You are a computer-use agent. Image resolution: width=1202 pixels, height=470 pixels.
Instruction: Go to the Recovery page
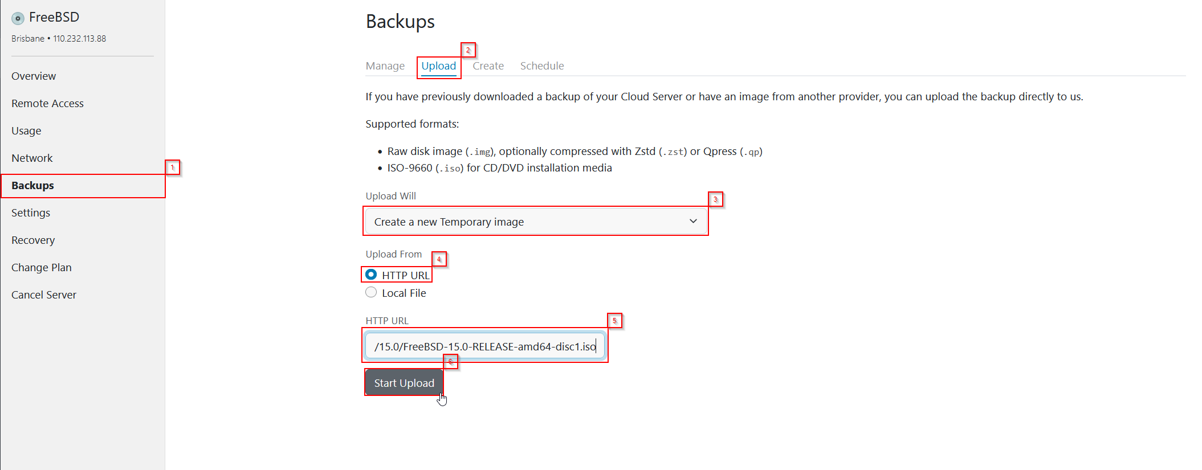click(x=33, y=240)
